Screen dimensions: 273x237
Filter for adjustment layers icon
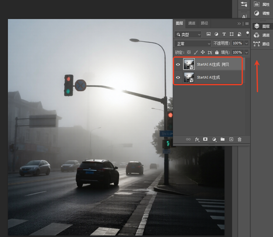tap(216, 34)
